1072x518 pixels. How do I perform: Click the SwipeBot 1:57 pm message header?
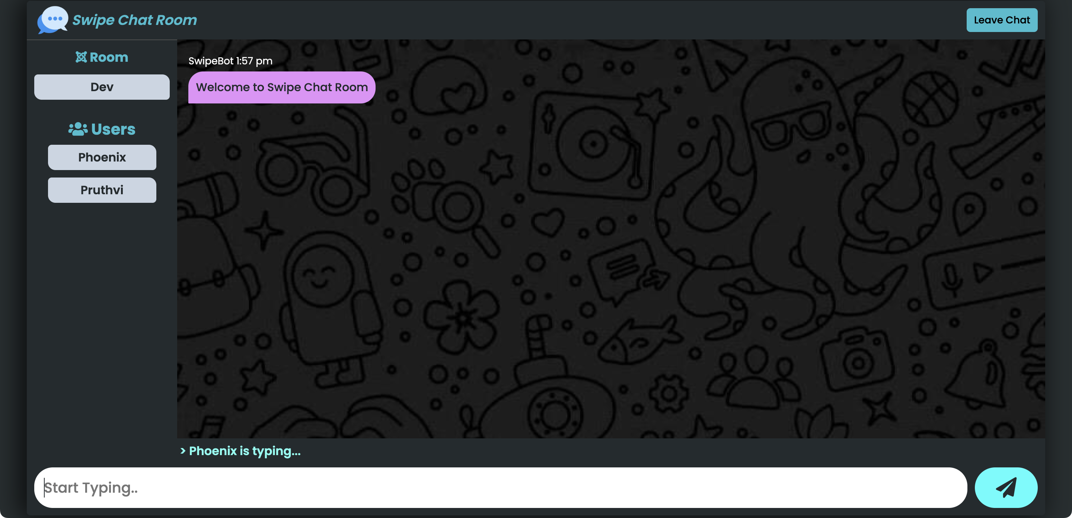tap(230, 61)
